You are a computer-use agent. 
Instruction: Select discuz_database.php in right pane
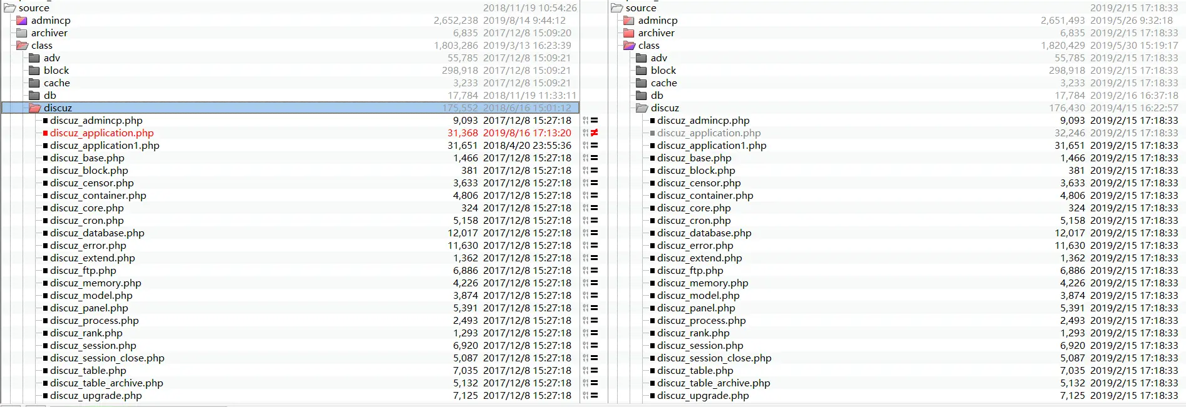click(704, 233)
